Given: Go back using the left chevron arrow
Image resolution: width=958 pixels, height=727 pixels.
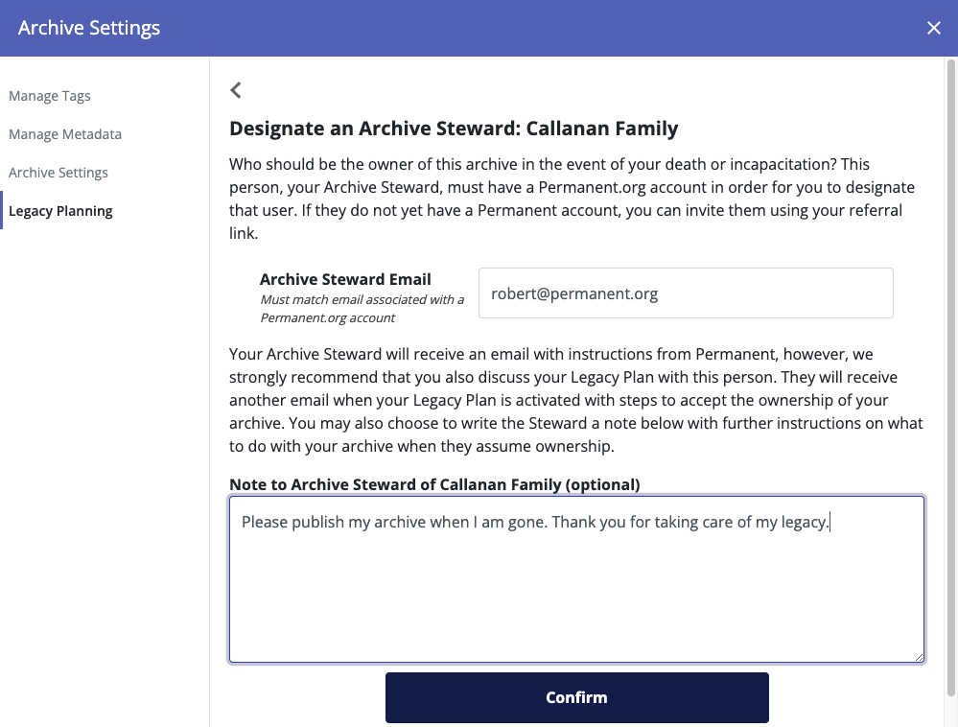Looking at the screenshot, I should click(x=236, y=90).
